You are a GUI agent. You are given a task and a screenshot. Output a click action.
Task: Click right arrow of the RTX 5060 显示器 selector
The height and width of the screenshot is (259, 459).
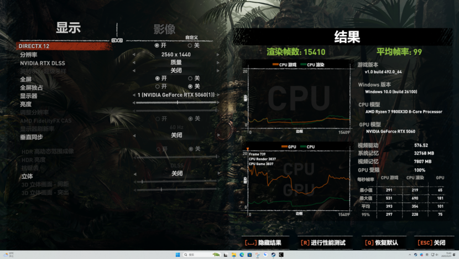coord(218,95)
